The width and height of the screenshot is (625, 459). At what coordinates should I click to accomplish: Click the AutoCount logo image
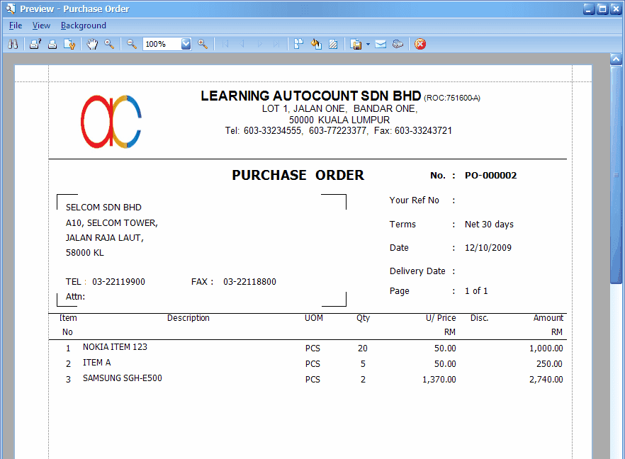pos(111,122)
